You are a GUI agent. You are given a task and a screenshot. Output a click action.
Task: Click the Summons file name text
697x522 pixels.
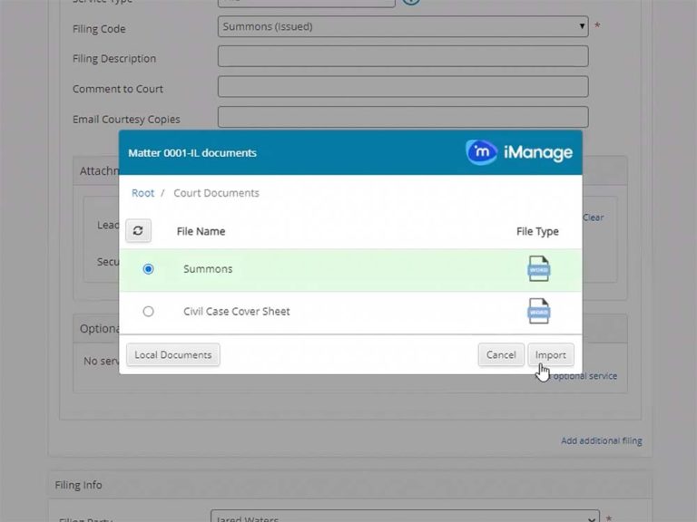(x=208, y=269)
